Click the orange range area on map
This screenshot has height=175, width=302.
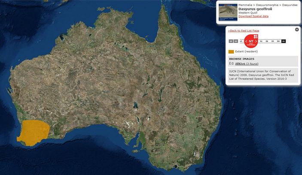pyautogui.click(x=32, y=131)
